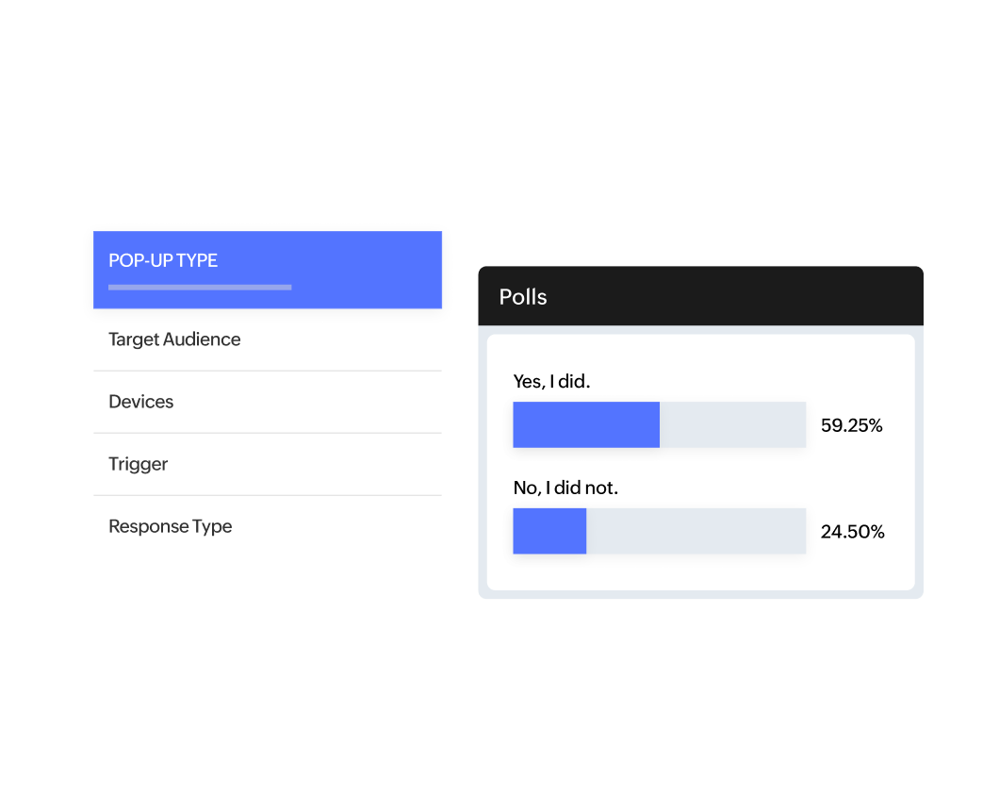The image size is (999, 811).
Task: Choose the "Yes, I did." poll answer
Action: [551, 381]
